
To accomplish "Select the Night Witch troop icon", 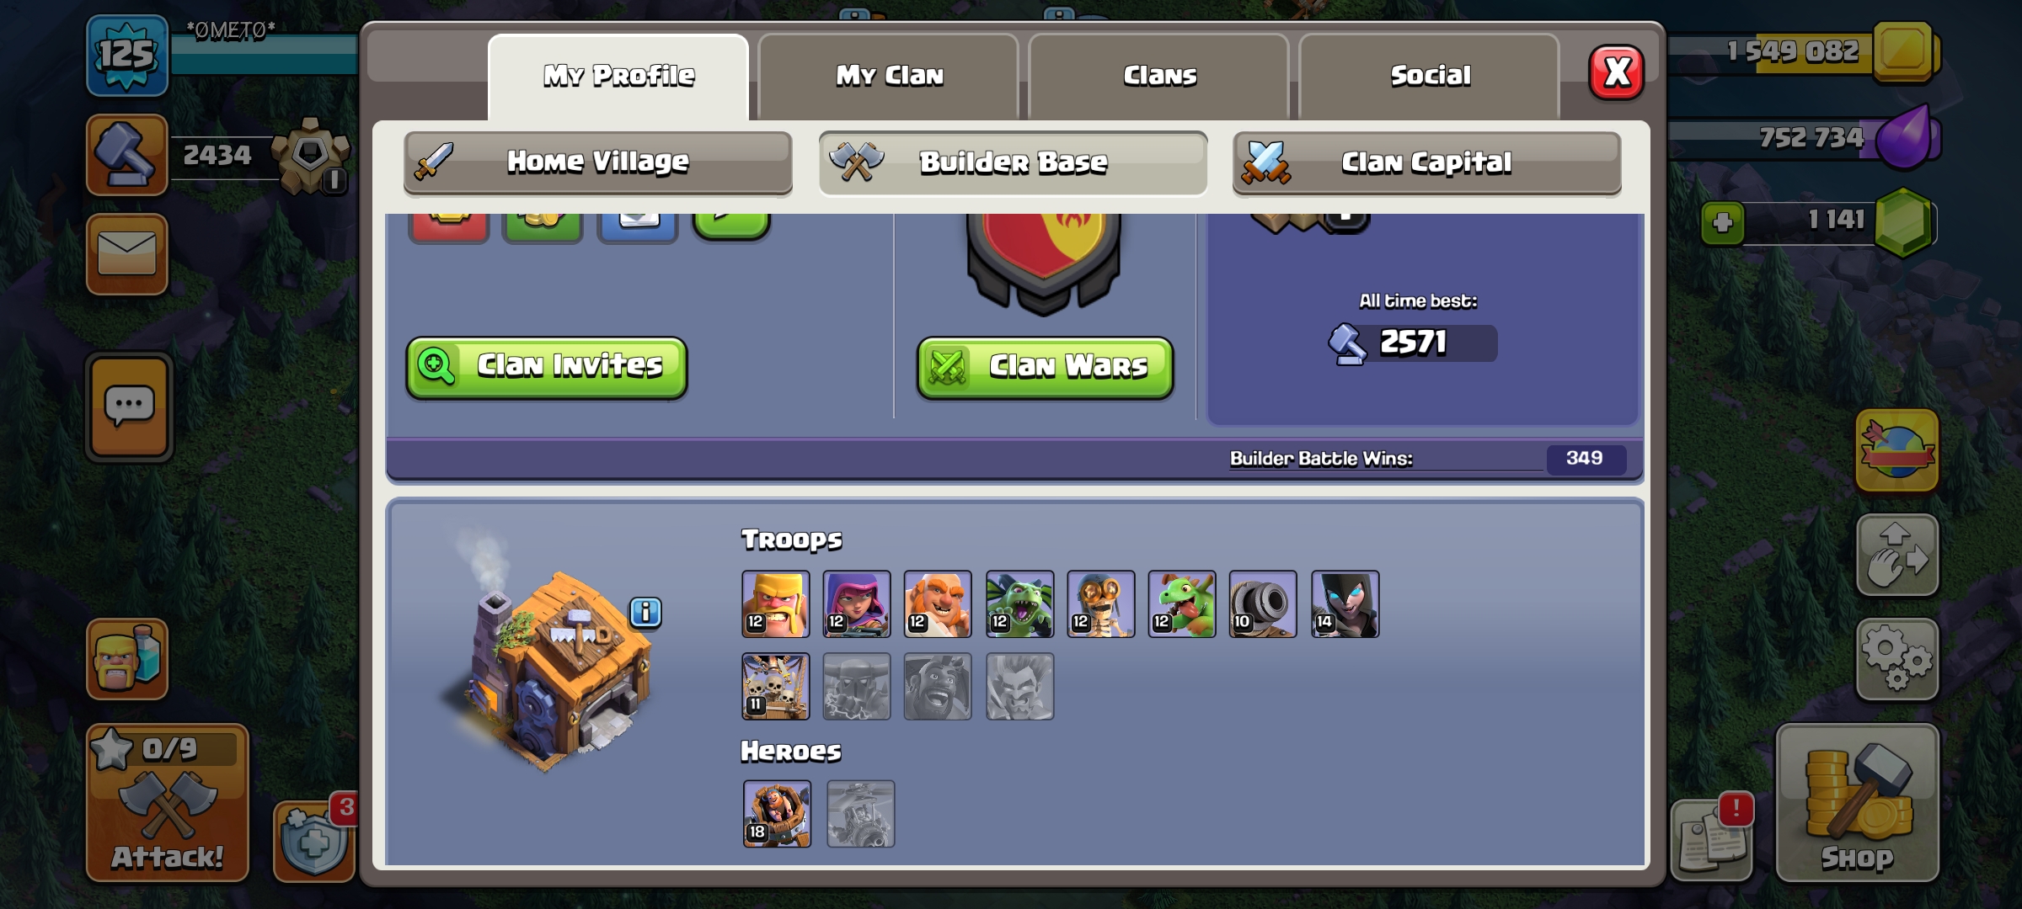I will [1345, 603].
